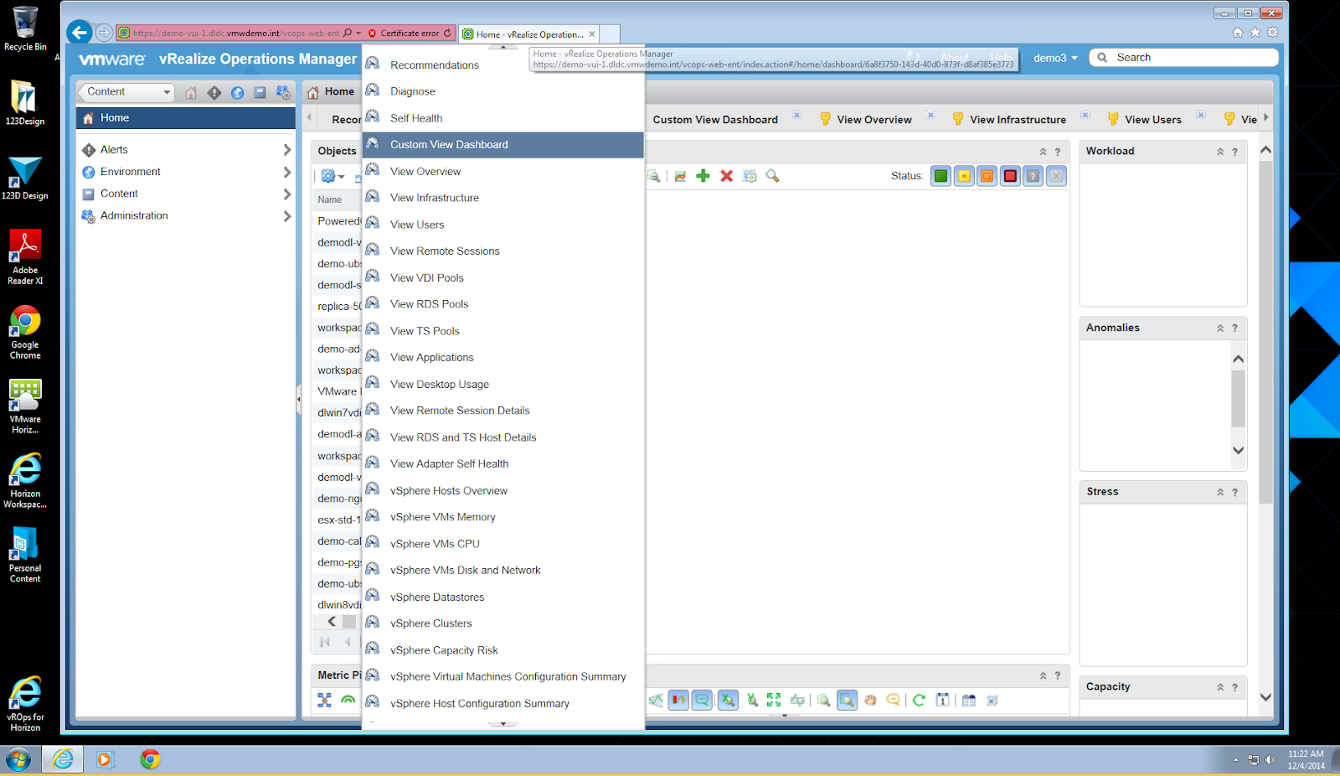
Task: Toggle the green status filter
Action: (941, 176)
